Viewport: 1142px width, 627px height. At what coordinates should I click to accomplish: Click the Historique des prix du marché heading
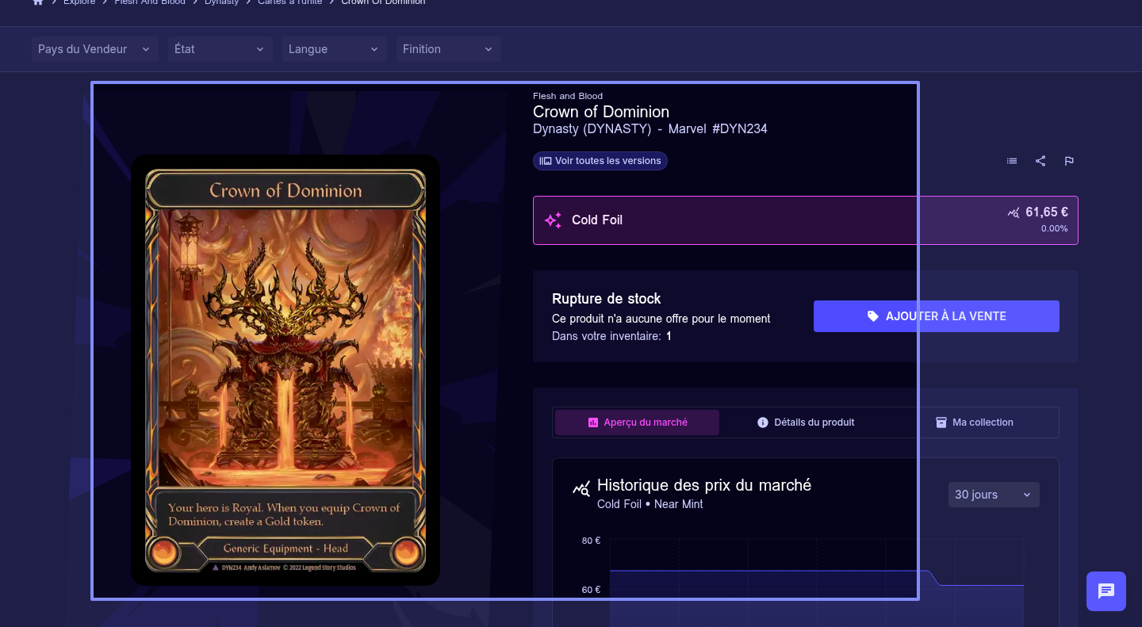tap(704, 485)
